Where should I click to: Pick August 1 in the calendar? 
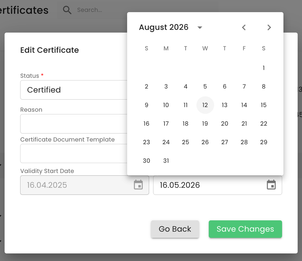pos(264,68)
